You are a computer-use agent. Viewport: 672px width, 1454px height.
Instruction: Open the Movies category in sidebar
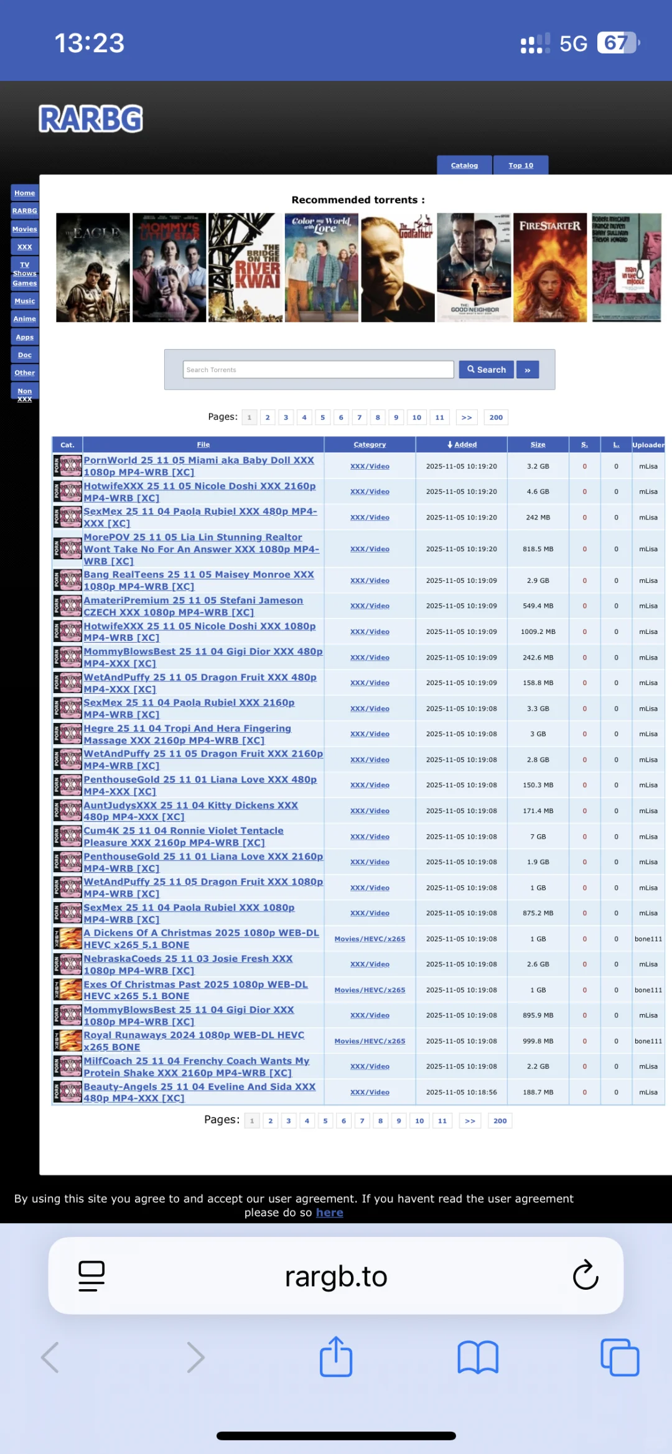pos(25,229)
